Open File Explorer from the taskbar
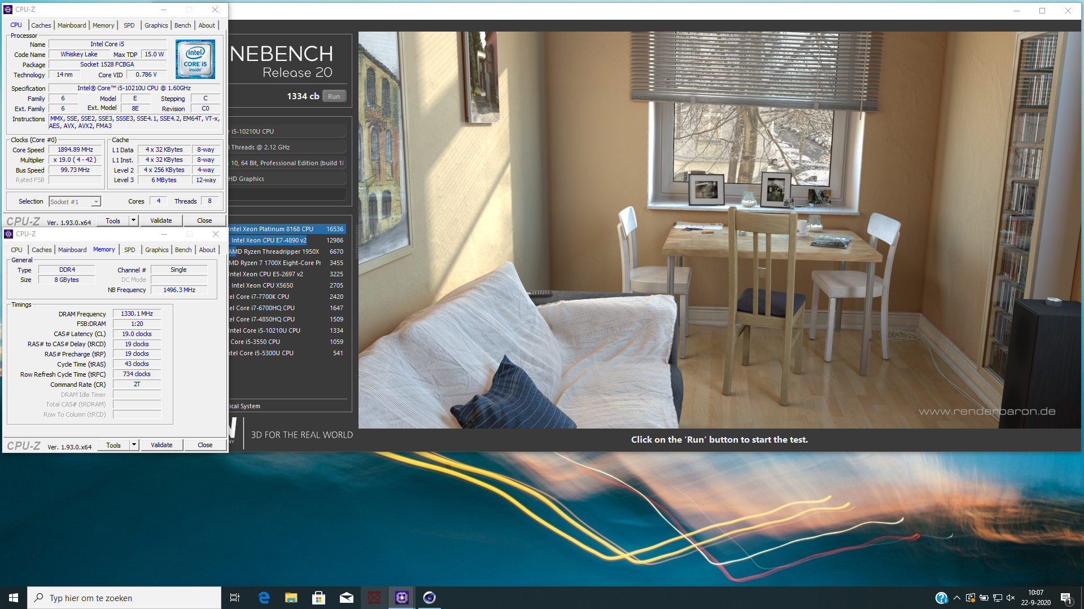 point(291,598)
